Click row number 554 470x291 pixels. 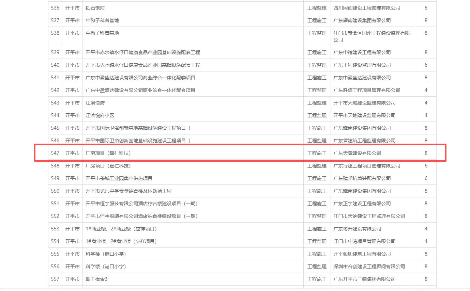(55, 241)
